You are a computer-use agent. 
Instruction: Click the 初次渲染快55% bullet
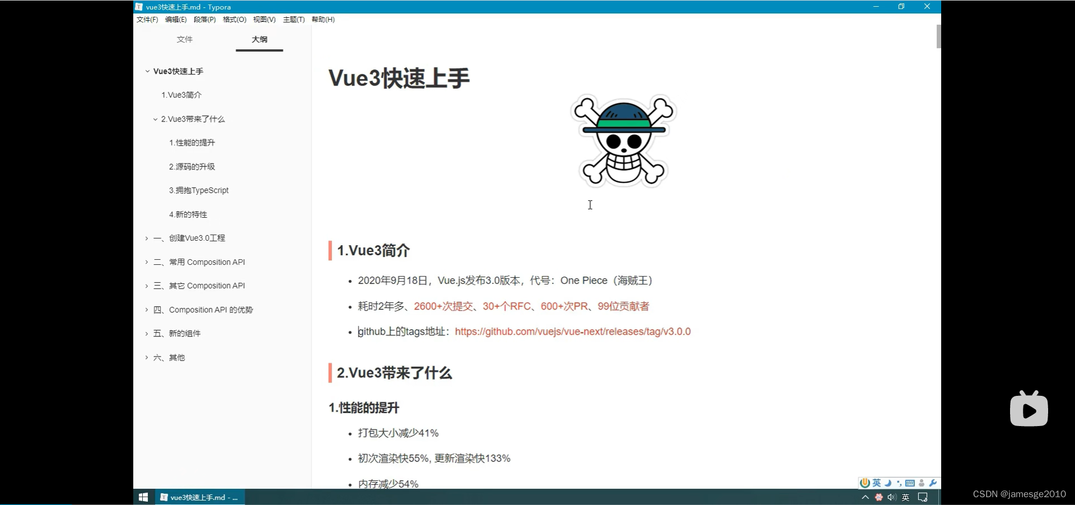[434, 459]
